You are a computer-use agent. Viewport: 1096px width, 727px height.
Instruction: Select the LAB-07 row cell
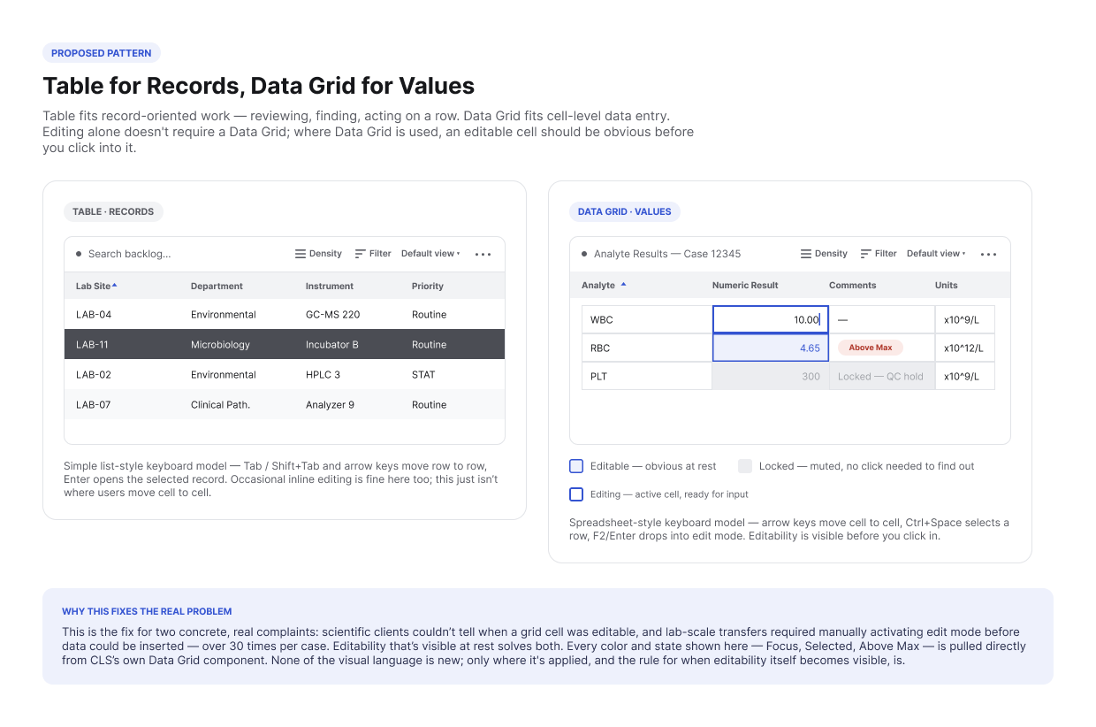(94, 404)
